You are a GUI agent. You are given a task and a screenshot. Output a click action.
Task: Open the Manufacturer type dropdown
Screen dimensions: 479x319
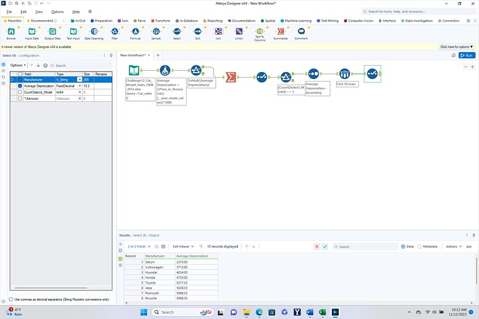point(80,80)
